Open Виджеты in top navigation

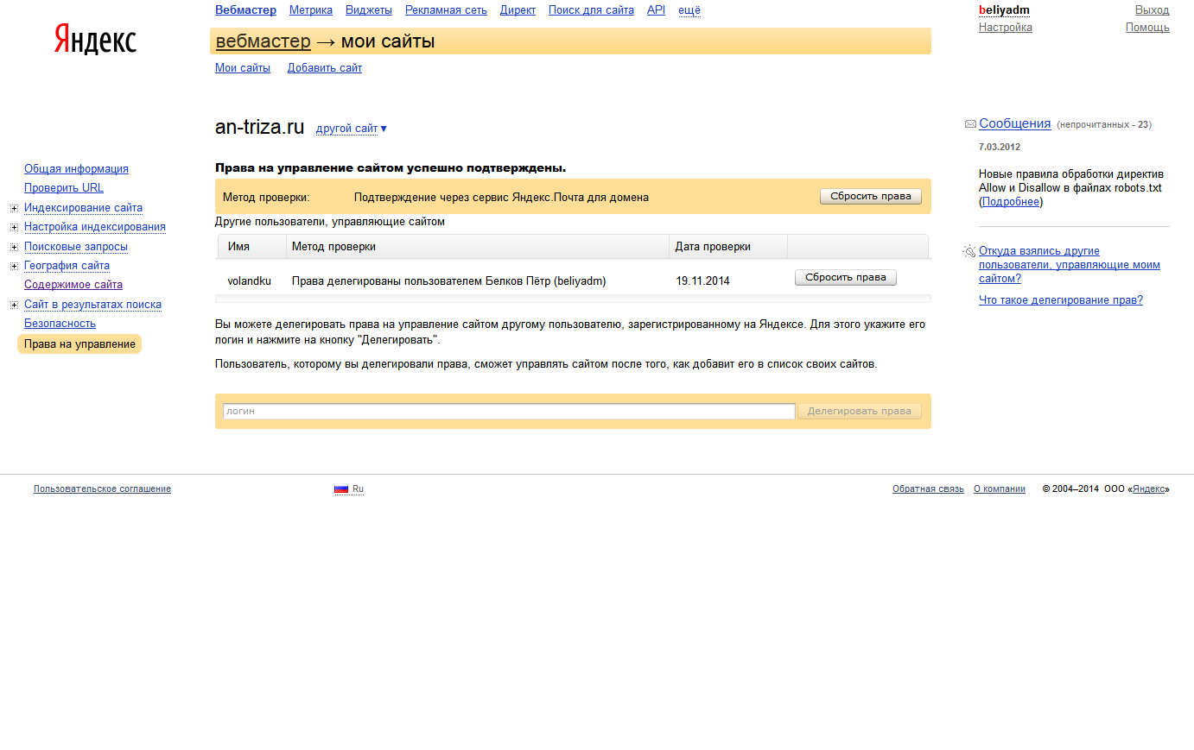pyautogui.click(x=369, y=10)
